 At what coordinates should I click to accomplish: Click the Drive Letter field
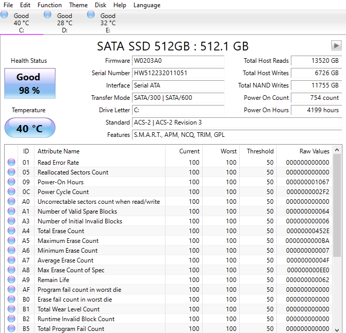[x=178, y=110]
